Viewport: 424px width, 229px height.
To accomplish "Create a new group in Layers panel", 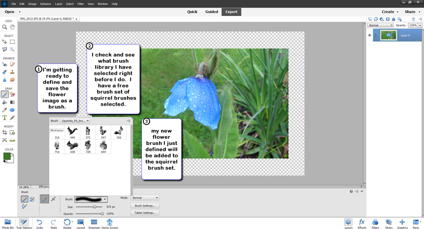I will coord(376,19).
